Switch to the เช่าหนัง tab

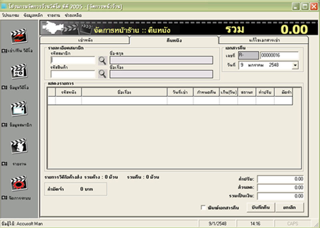(x=85, y=40)
